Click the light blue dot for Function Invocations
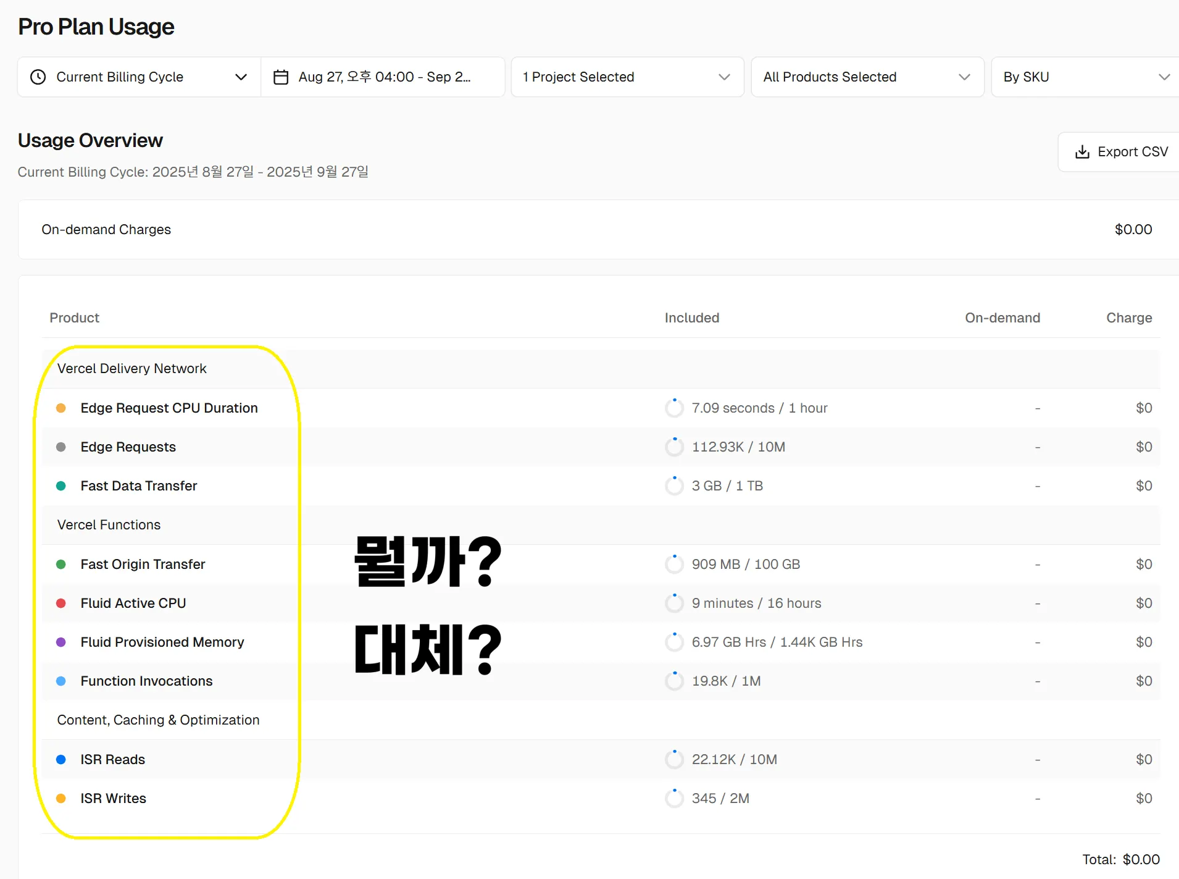 click(x=61, y=681)
